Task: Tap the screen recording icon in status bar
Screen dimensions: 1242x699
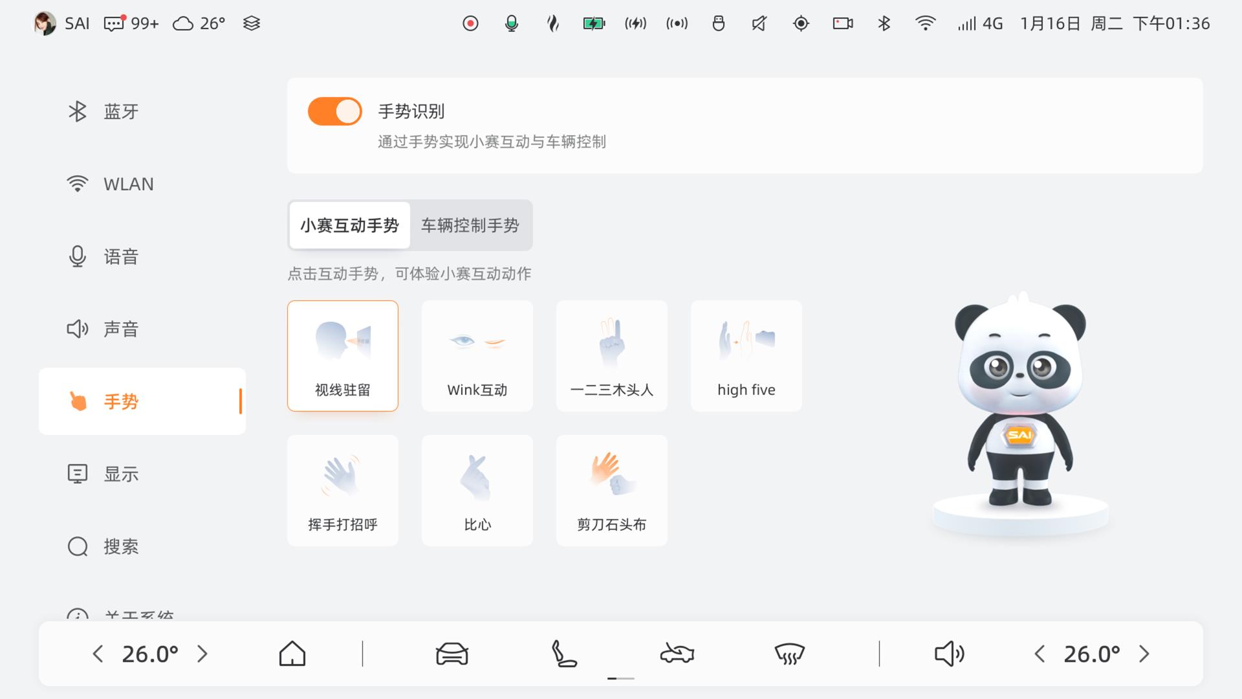Action: tap(470, 24)
